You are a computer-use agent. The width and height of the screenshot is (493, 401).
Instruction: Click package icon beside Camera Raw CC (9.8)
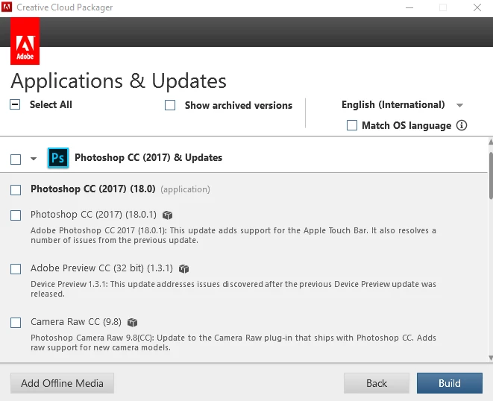point(132,323)
